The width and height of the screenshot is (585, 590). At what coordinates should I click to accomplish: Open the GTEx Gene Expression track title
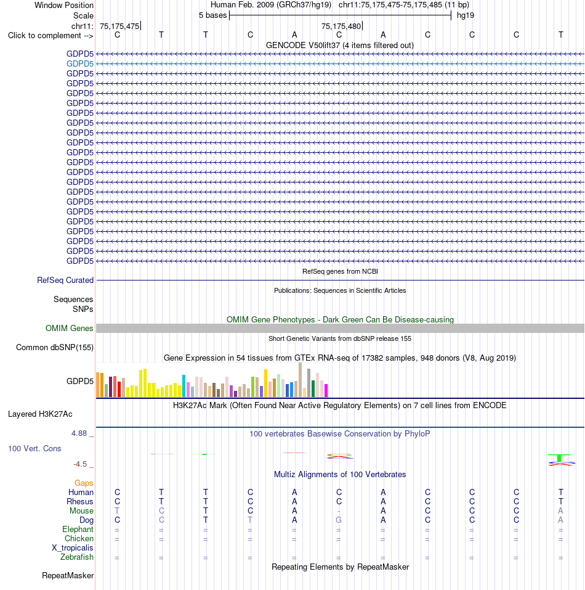340,358
